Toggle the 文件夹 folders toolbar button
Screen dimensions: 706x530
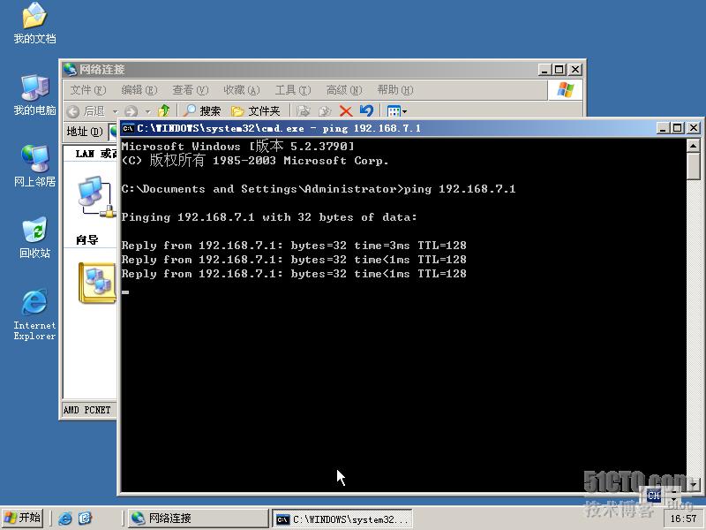(255, 111)
